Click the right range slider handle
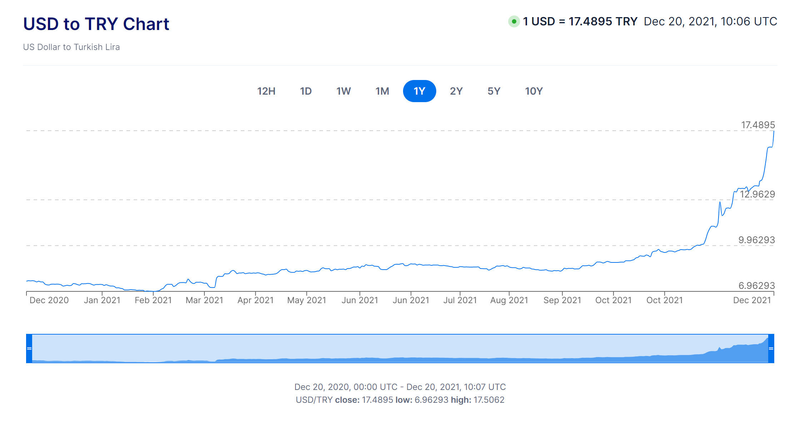This screenshot has height=441, width=810. 771,348
